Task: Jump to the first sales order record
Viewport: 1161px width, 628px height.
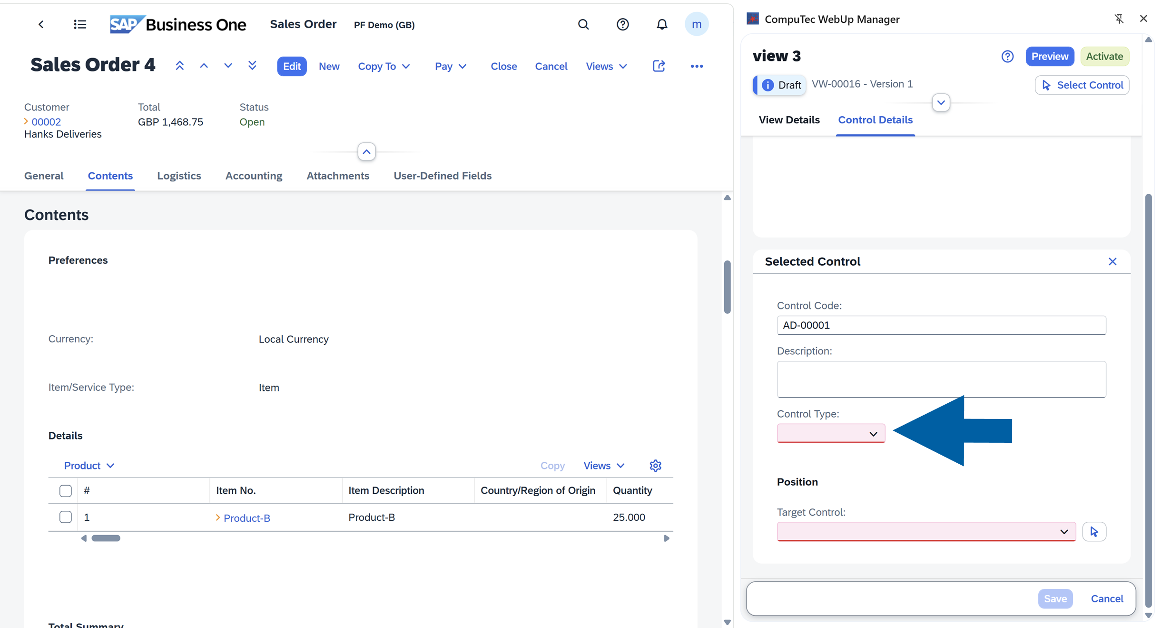Action: tap(179, 66)
